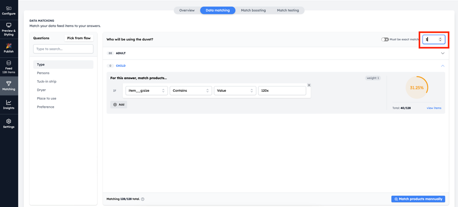458x207 pixels.
Task: Open Preview & Styling sidebar section
Action: click(x=9, y=30)
